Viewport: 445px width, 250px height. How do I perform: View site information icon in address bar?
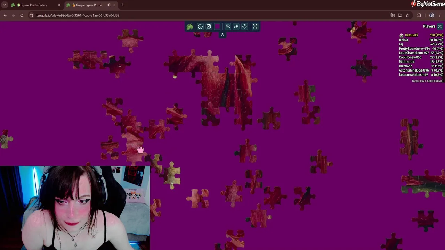click(32, 15)
